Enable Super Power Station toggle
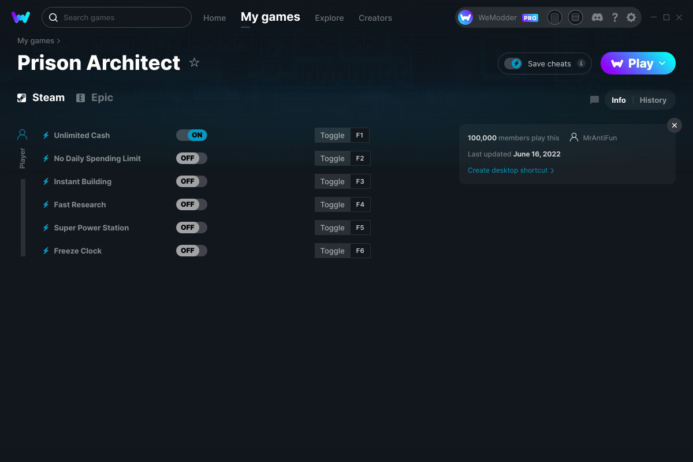This screenshot has width=693, height=462. point(192,228)
